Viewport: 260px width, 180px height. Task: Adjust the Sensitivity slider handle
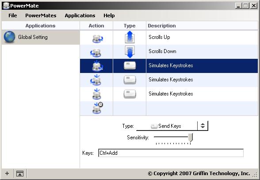point(191,138)
